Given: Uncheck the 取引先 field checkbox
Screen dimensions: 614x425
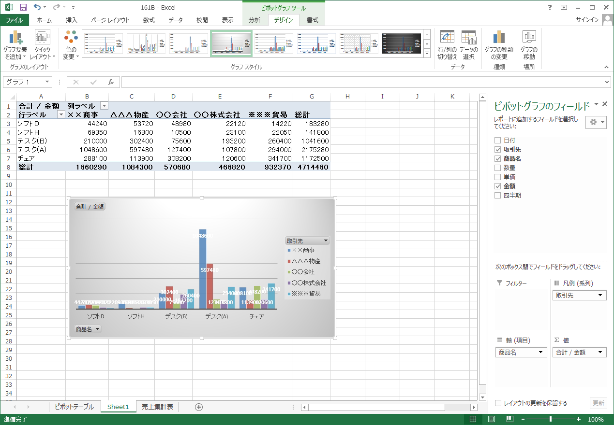Looking at the screenshot, I should point(497,150).
